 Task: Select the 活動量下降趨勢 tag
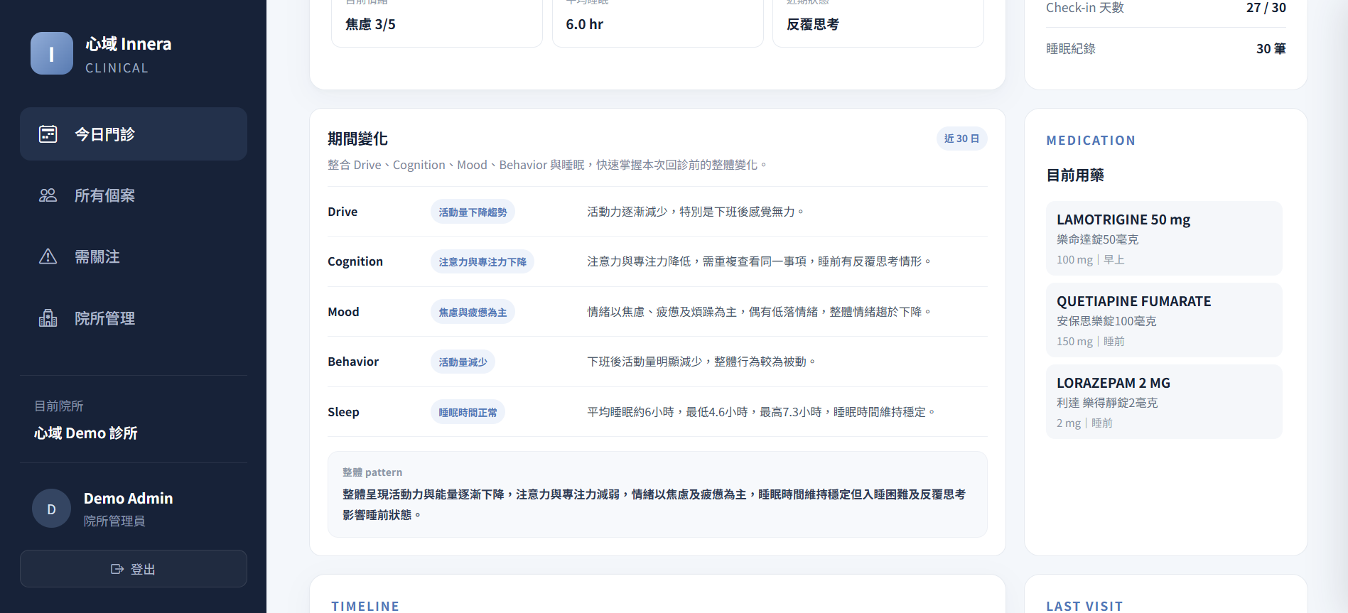pos(473,212)
